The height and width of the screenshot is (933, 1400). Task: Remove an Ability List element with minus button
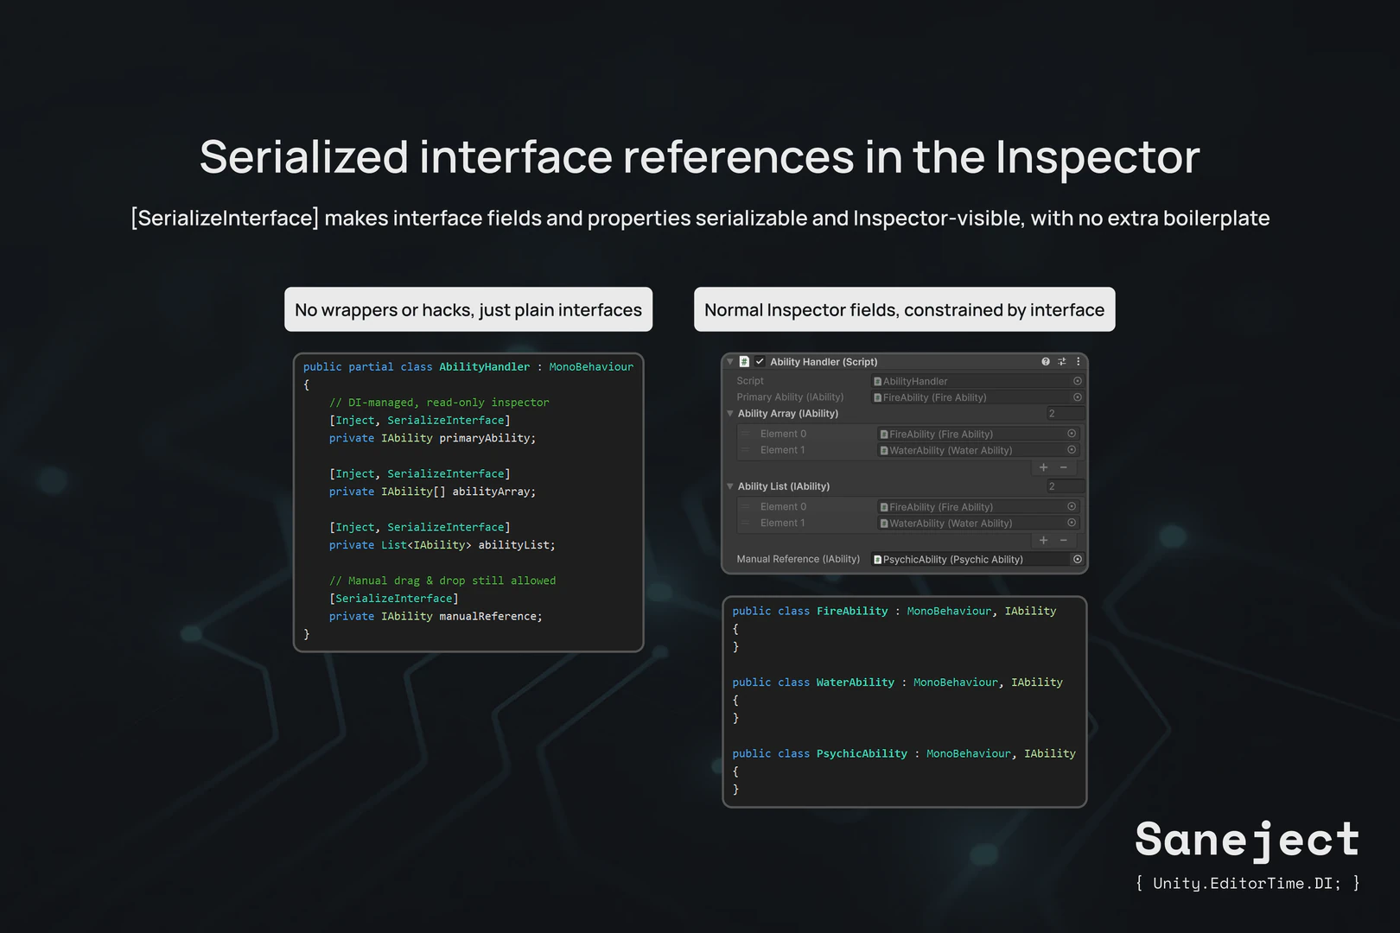[x=1062, y=540]
